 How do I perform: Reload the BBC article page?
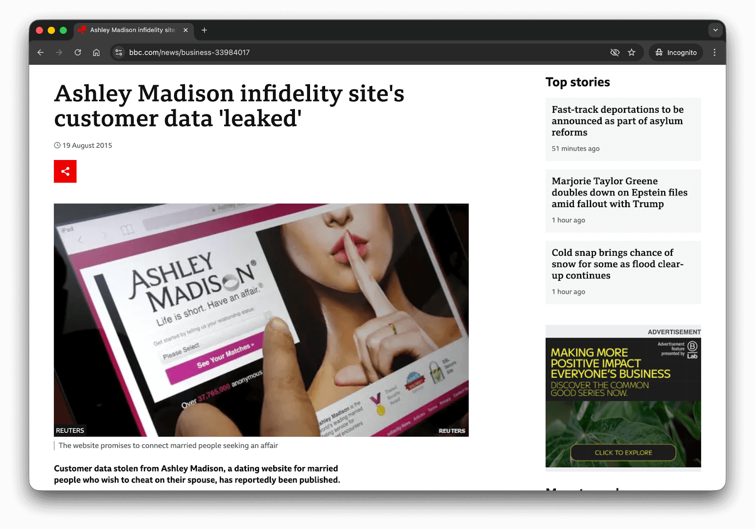[x=78, y=52]
